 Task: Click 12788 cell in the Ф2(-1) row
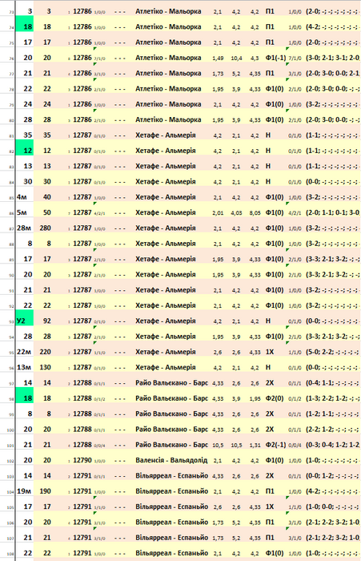pos(82,445)
